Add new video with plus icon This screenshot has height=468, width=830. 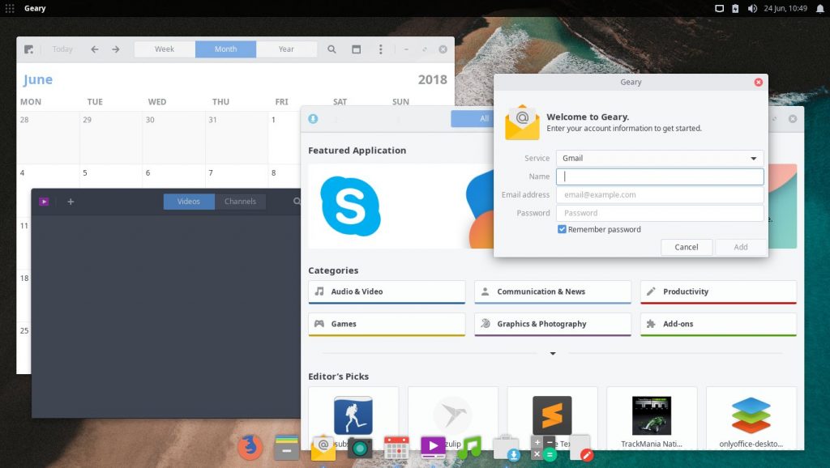(71, 202)
